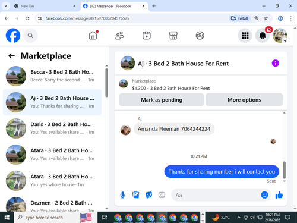The image size is (297, 223).
Task: Open notifications bell with 12 badge
Action: tap(263, 36)
